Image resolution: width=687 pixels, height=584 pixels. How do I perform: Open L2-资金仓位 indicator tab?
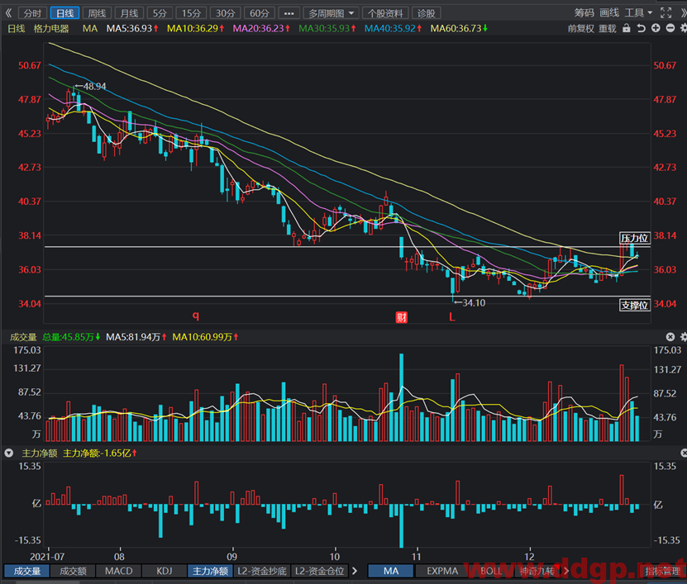319,571
